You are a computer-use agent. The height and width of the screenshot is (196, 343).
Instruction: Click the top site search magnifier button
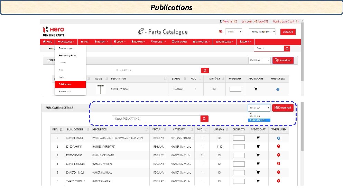287,48
